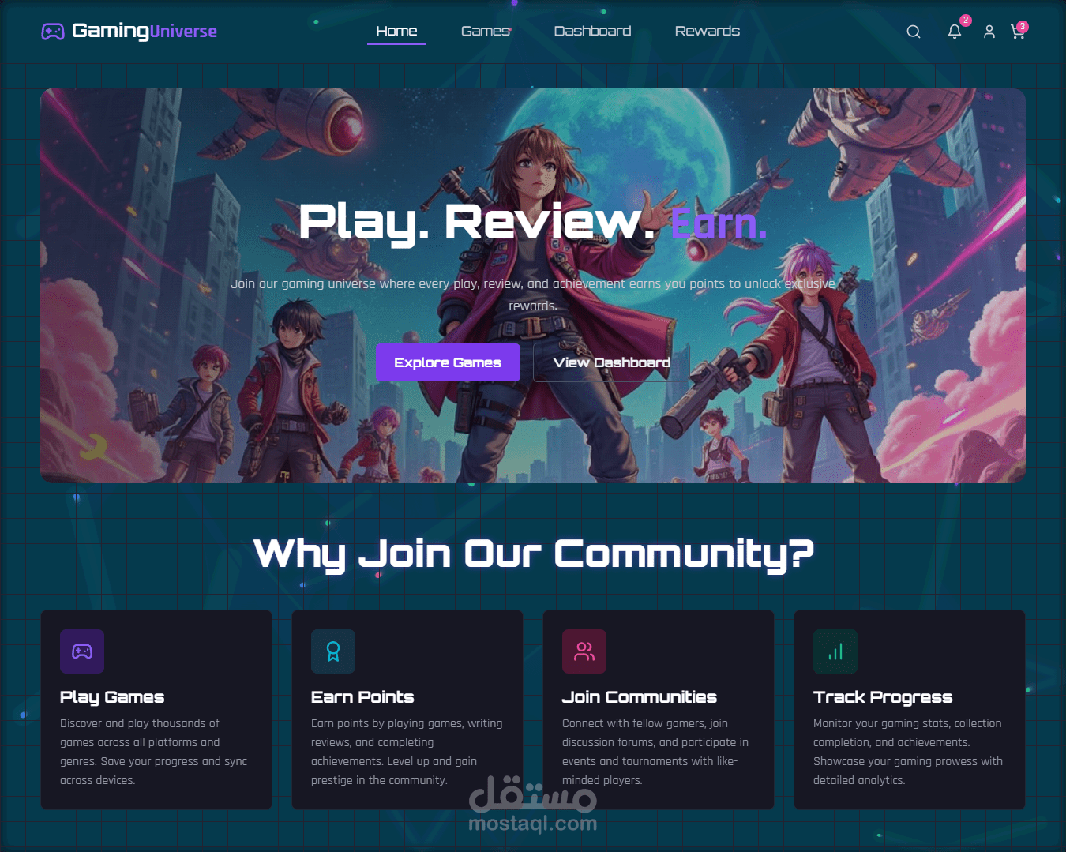Open search from the top navigation
The height and width of the screenshot is (852, 1066).
[914, 32]
